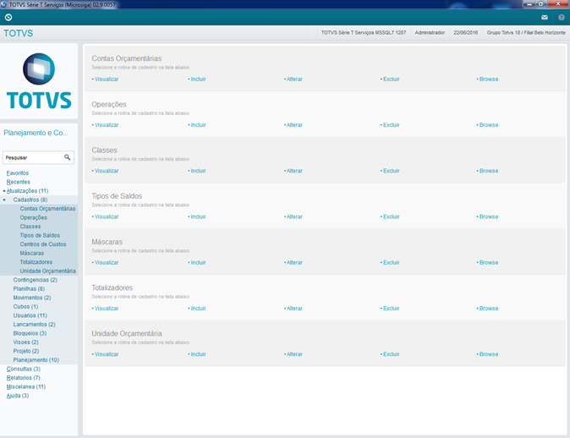570x438 pixels.
Task: Click Incluir under the Totalizadores section
Action: point(197,309)
